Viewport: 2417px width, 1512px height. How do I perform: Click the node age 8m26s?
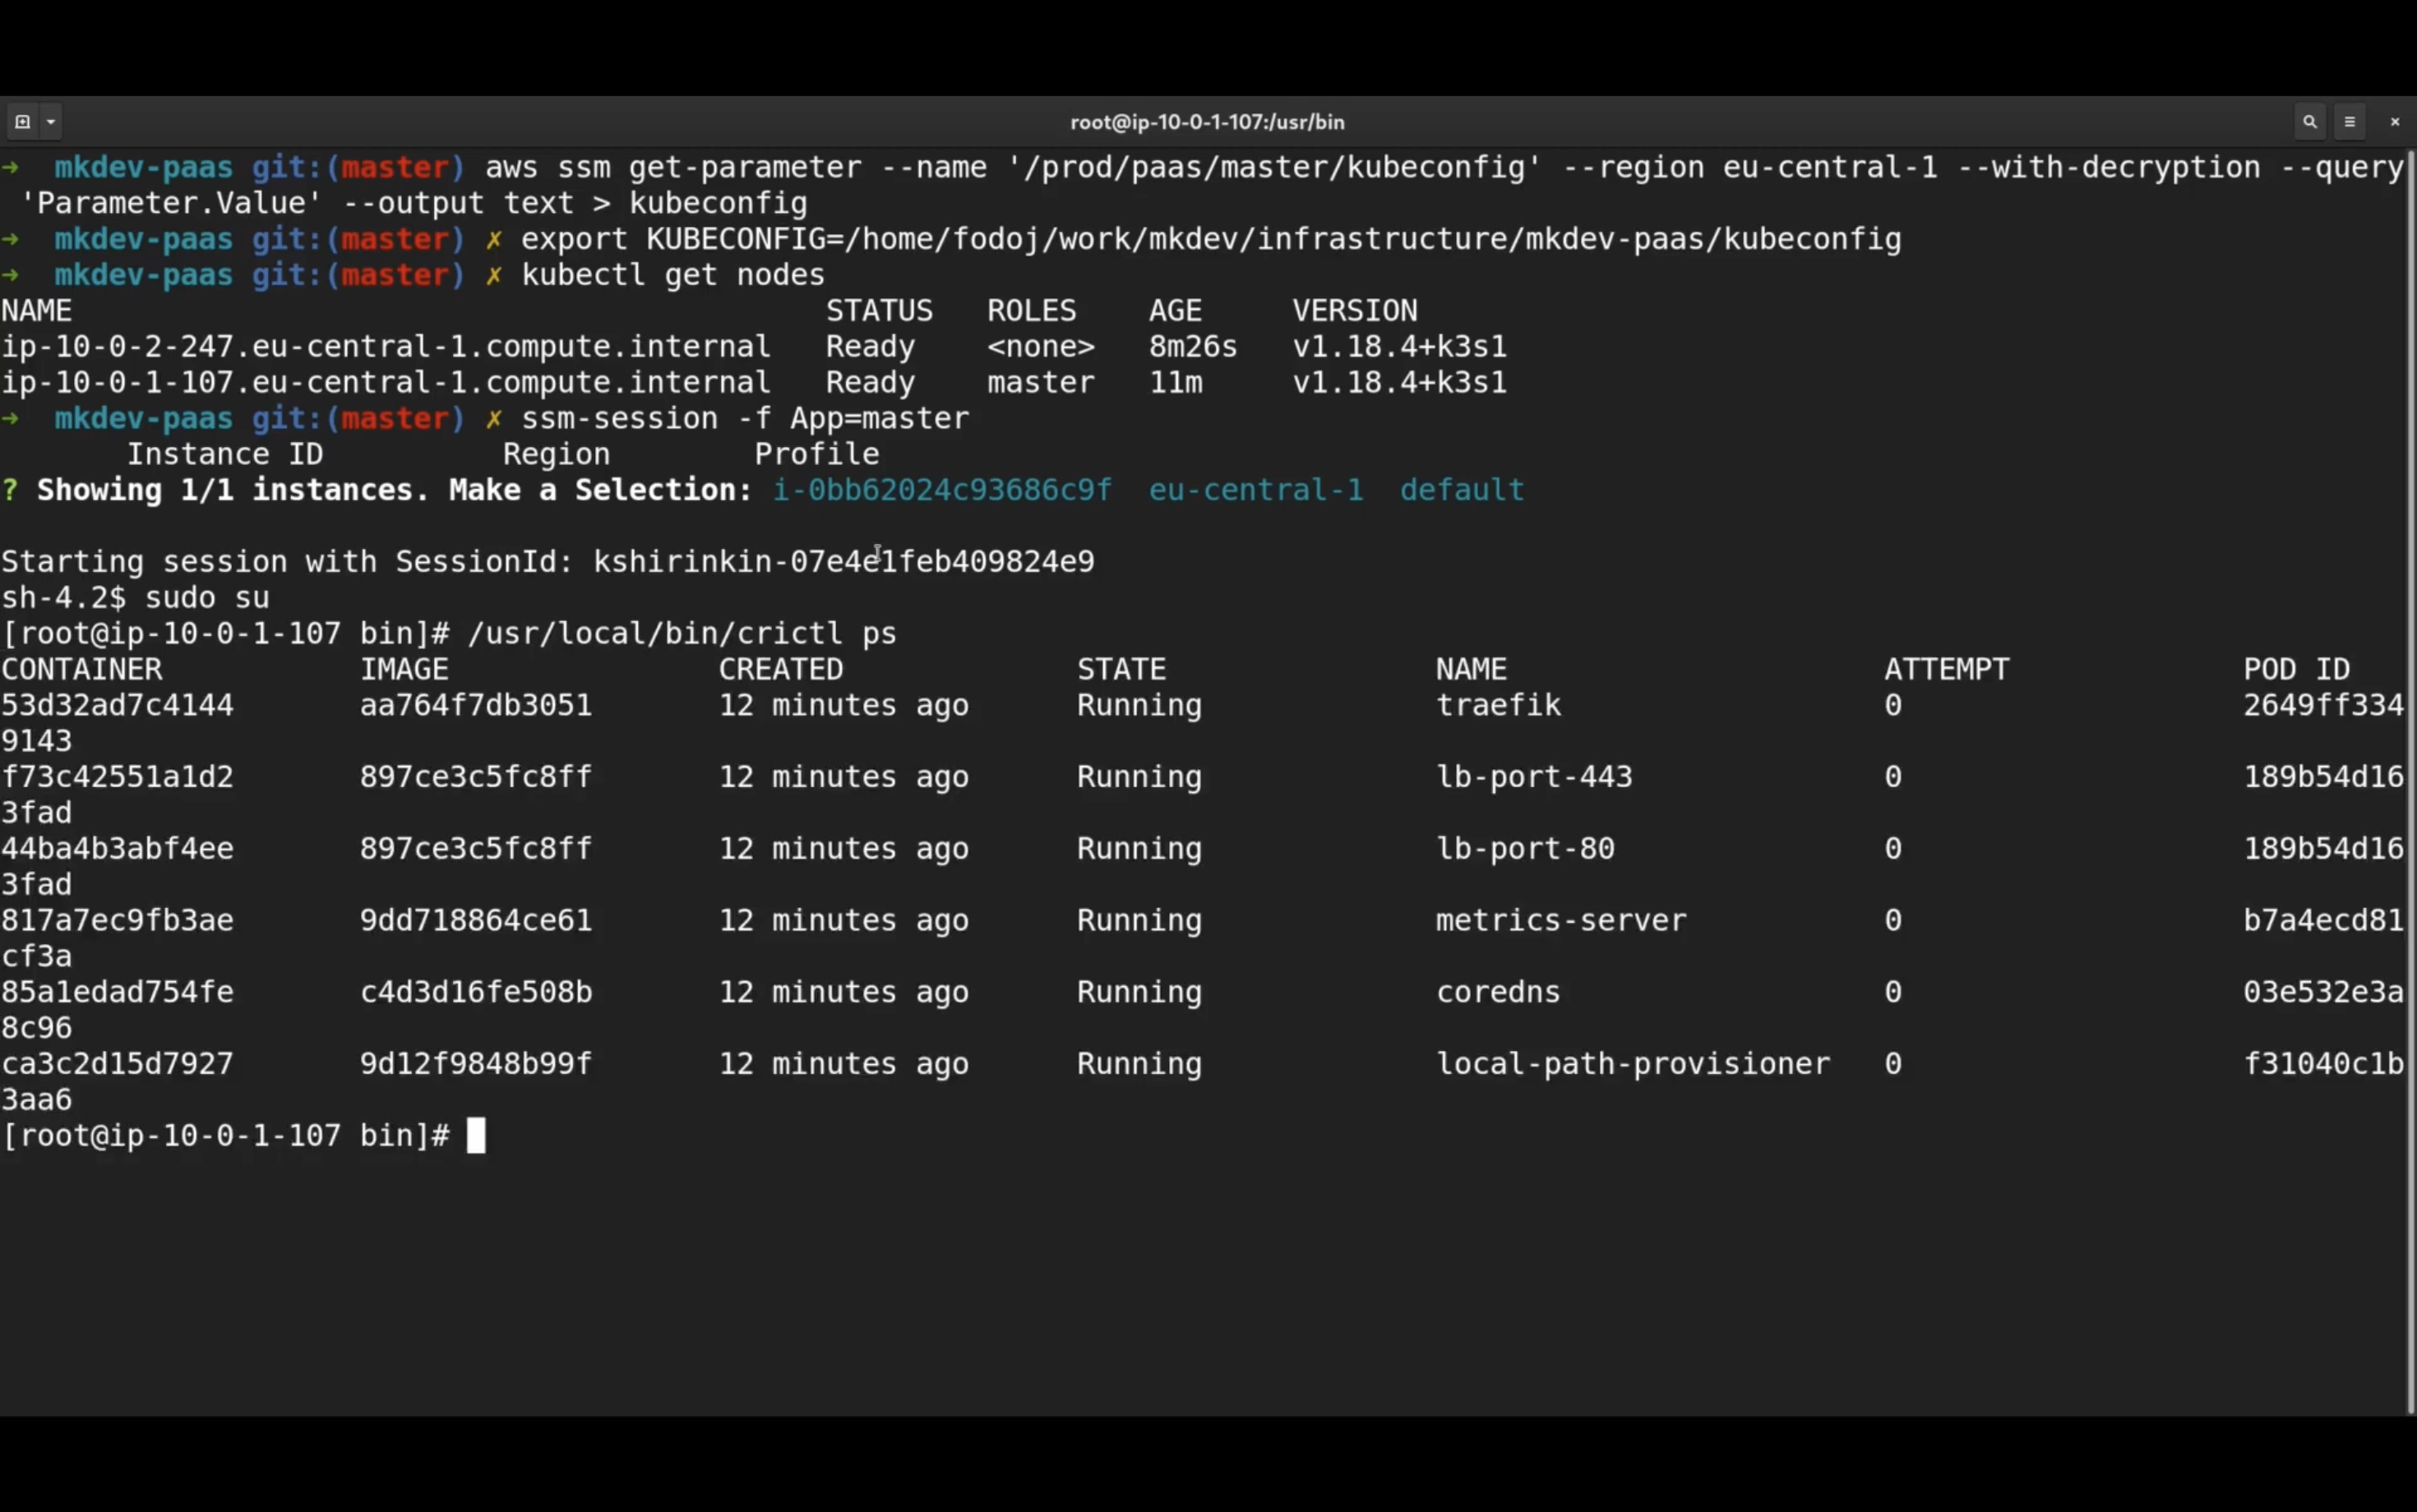[x=1194, y=347]
